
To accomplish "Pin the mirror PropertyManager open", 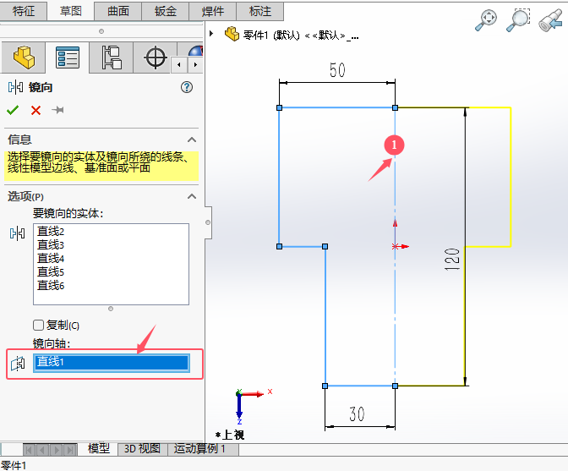I will (57, 110).
